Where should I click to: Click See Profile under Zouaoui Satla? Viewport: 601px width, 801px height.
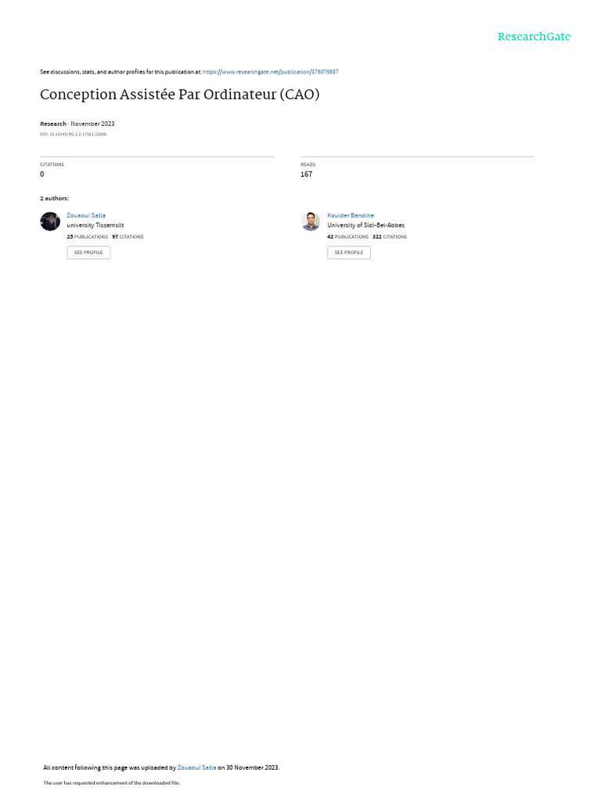pyautogui.click(x=88, y=253)
